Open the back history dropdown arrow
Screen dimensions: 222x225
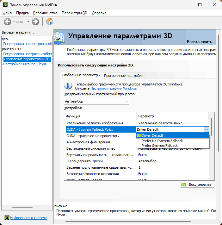[28, 22]
